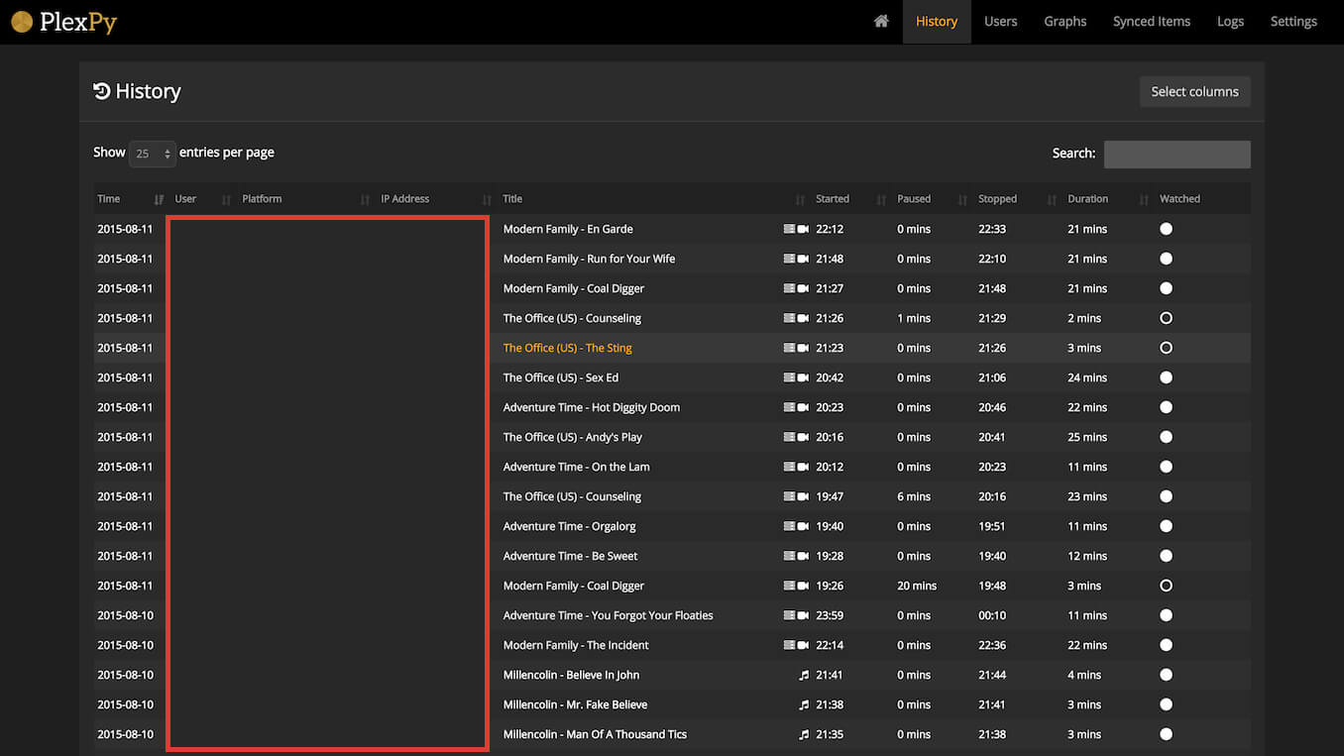Image resolution: width=1344 pixels, height=756 pixels.
Task: Click music icon for Man Of A Thousand Tics
Action: (804, 734)
